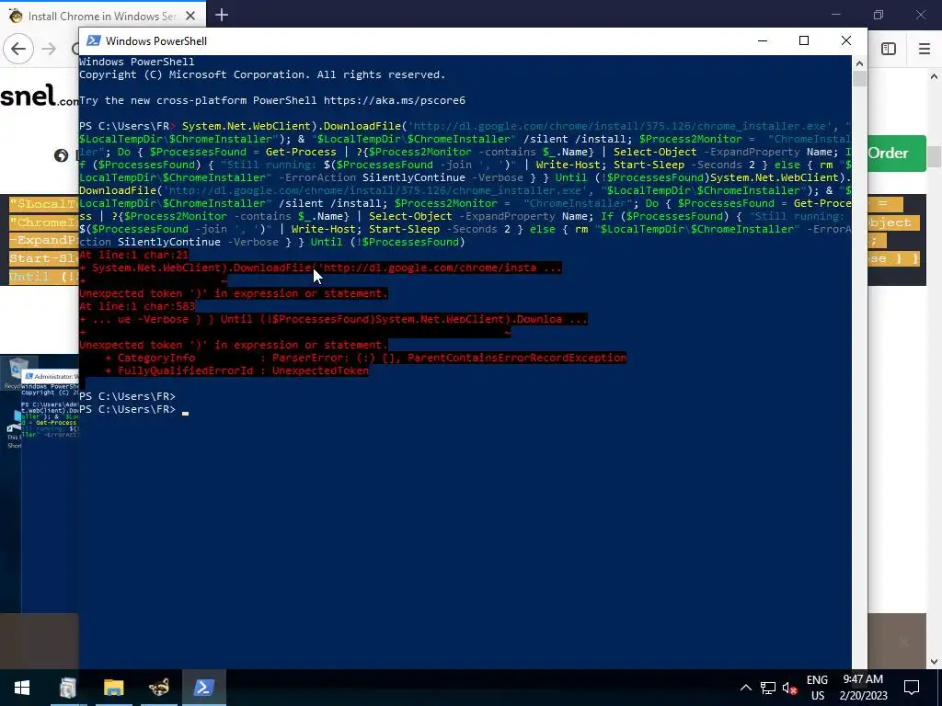This screenshot has width=942, height=706.
Task: Click the muted volume tray icon
Action: point(789,688)
